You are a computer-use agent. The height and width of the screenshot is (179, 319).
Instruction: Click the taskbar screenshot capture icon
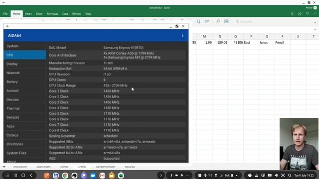[283, 176]
